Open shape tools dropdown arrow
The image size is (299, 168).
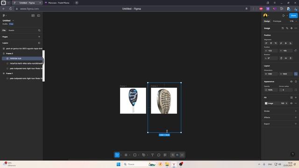click(x=139, y=155)
